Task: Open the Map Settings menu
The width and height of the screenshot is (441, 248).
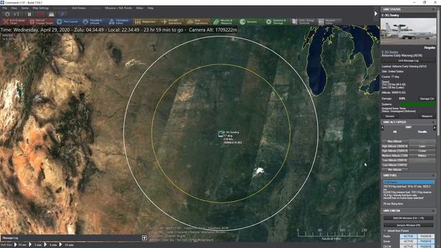Action: tap(41, 8)
